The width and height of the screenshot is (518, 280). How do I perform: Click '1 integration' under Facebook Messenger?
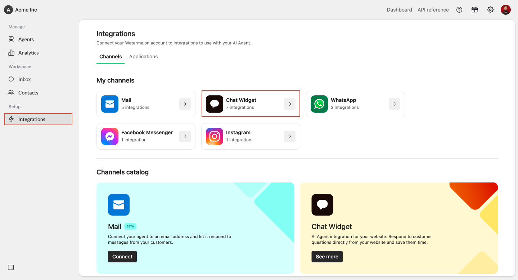(x=134, y=140)
